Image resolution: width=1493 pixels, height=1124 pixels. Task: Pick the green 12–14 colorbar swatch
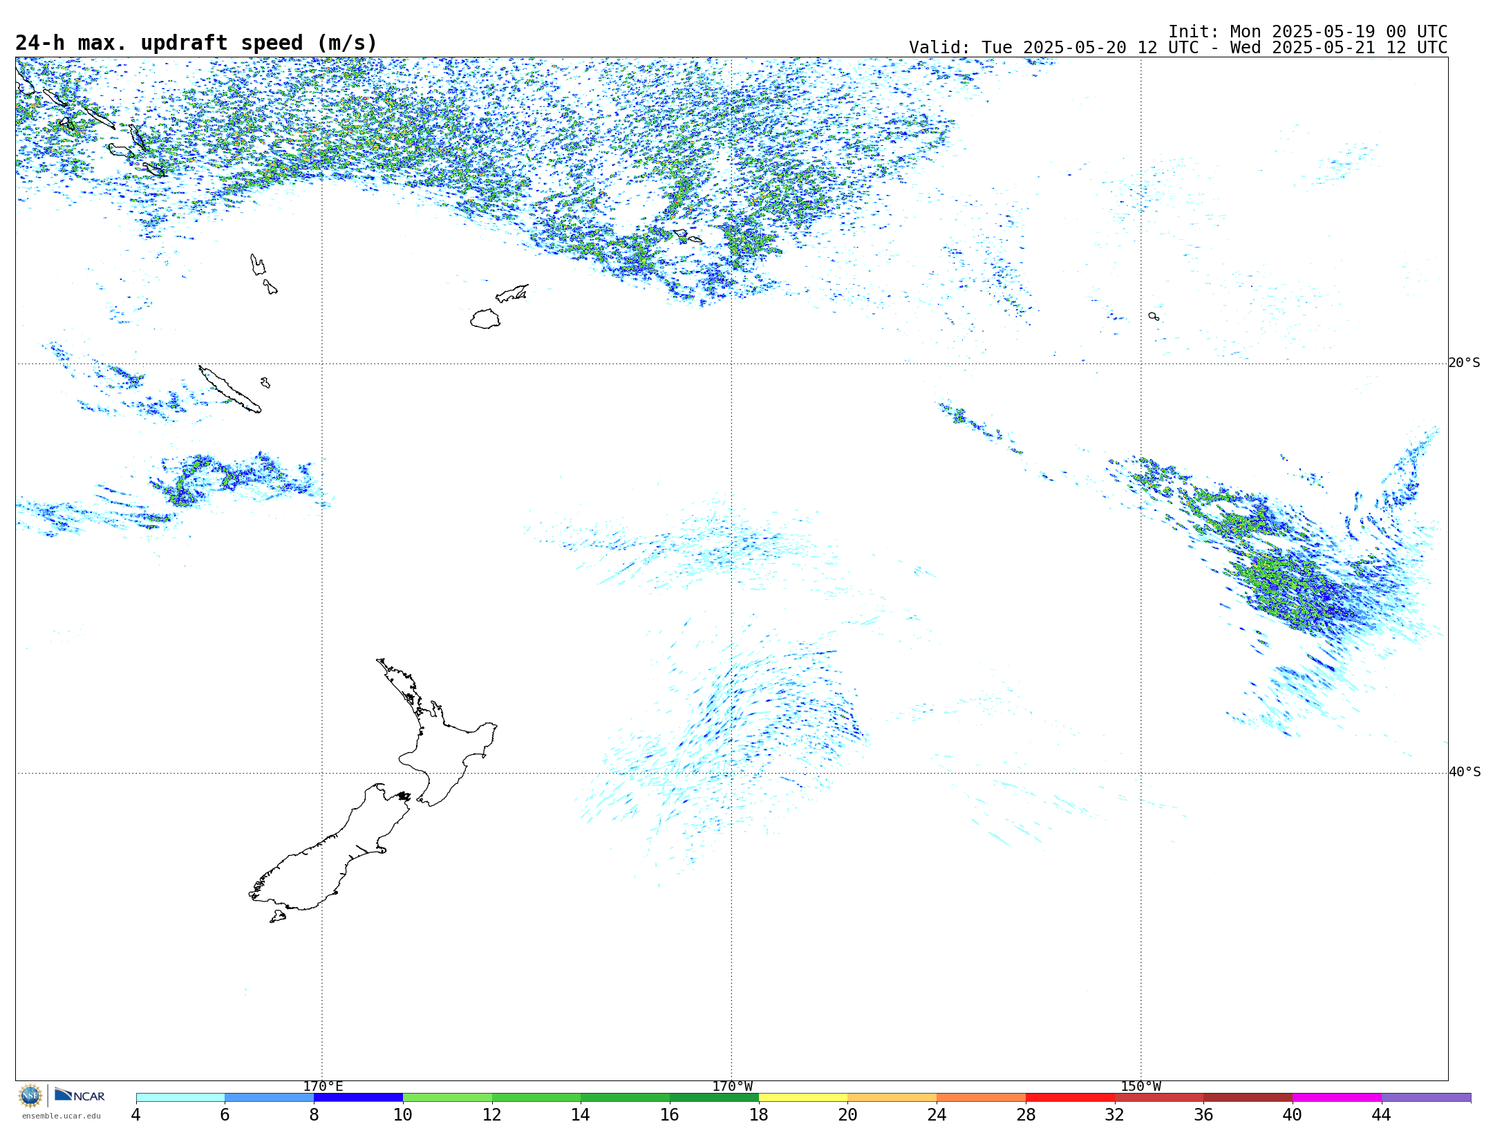(536, 1098)
